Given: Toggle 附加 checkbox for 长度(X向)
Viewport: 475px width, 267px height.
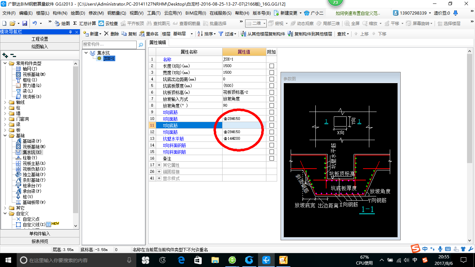Looking at the screenshot, I should coord(272,66).
